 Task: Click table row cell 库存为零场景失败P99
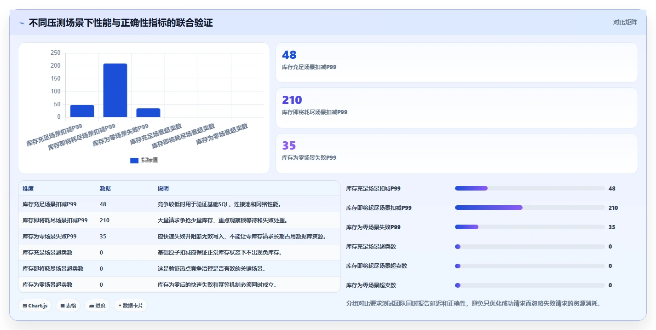coord(50,236)
